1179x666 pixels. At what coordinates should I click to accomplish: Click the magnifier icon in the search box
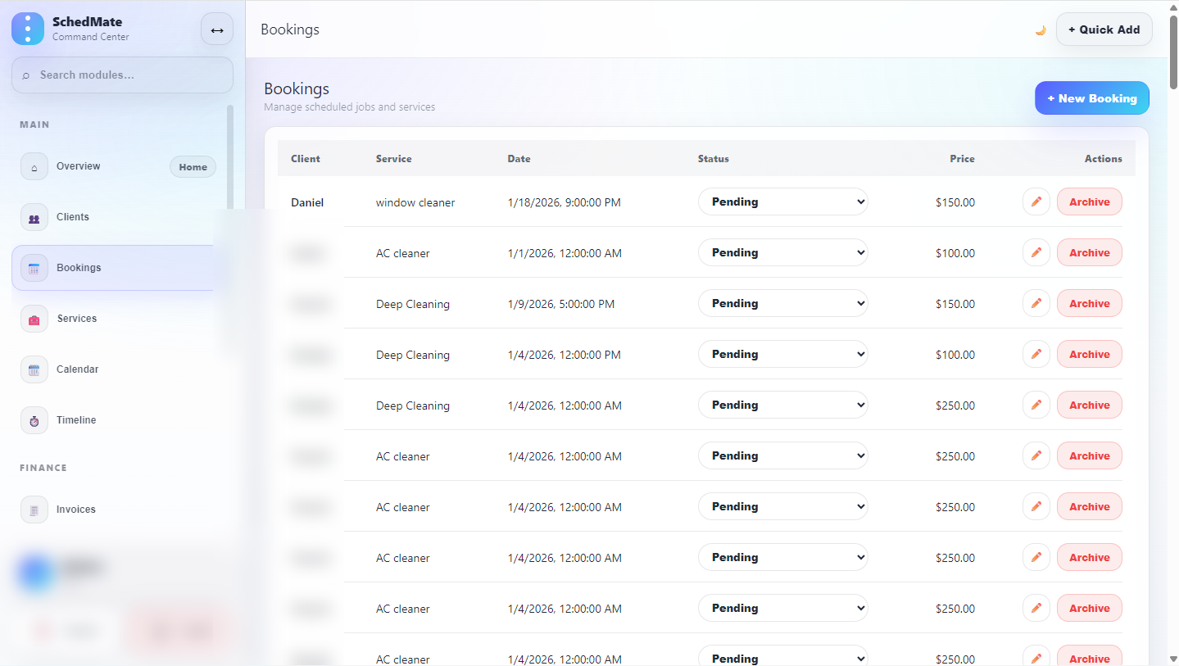(x=25, y=75)
